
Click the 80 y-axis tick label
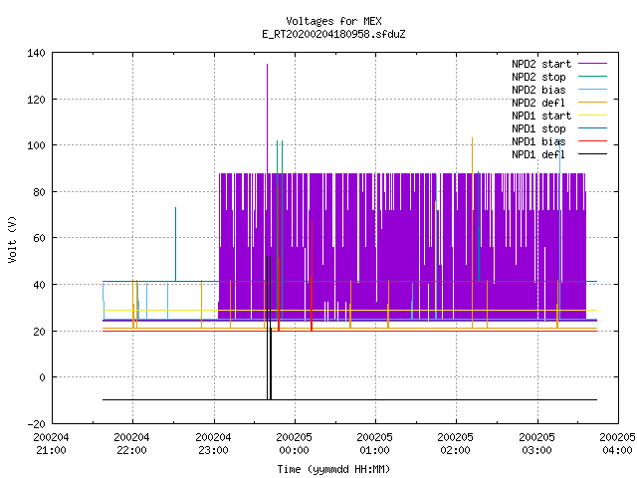40,192
